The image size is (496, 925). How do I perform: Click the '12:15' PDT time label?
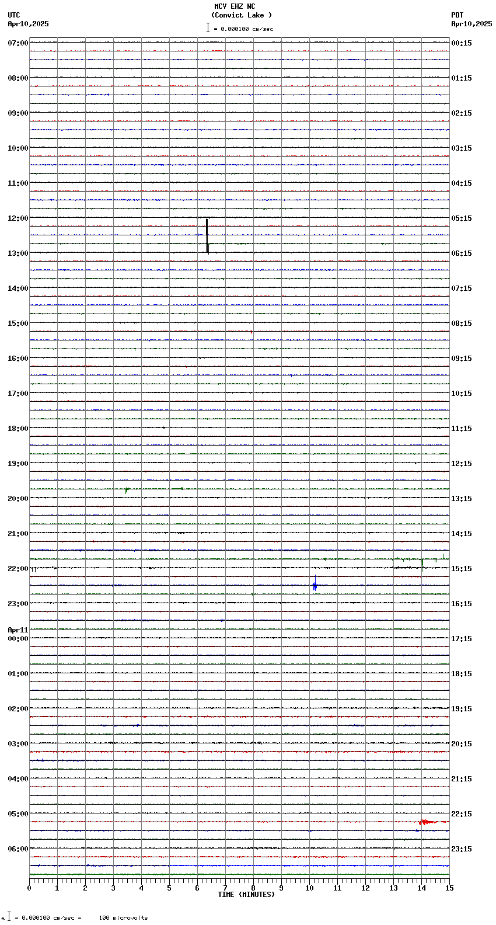462,464
